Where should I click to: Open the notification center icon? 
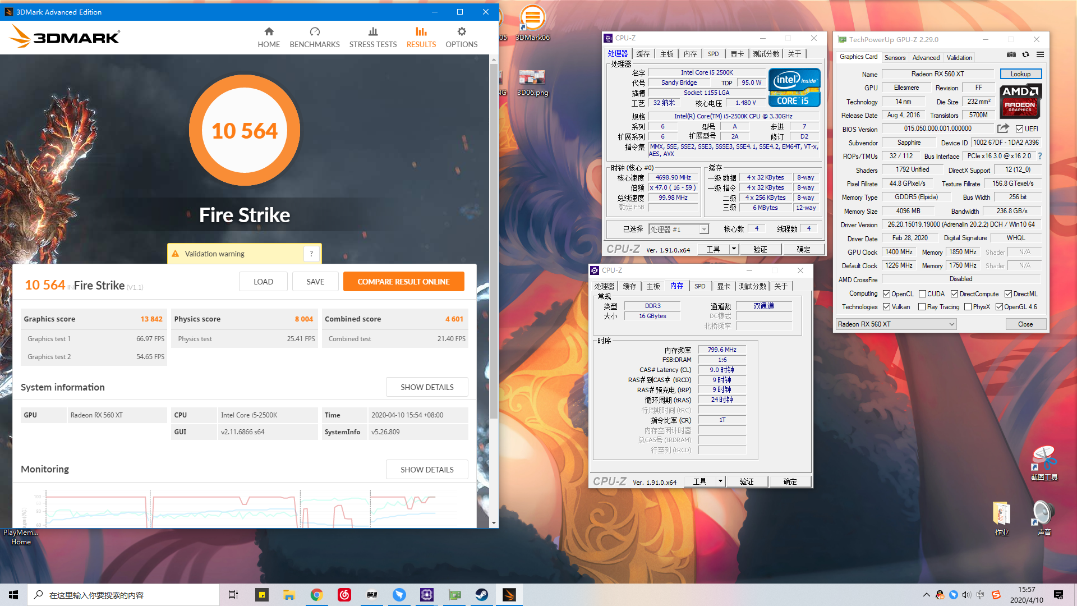1058,595
